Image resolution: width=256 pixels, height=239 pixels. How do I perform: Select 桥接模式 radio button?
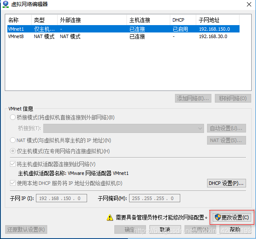[x=13, y=117]
